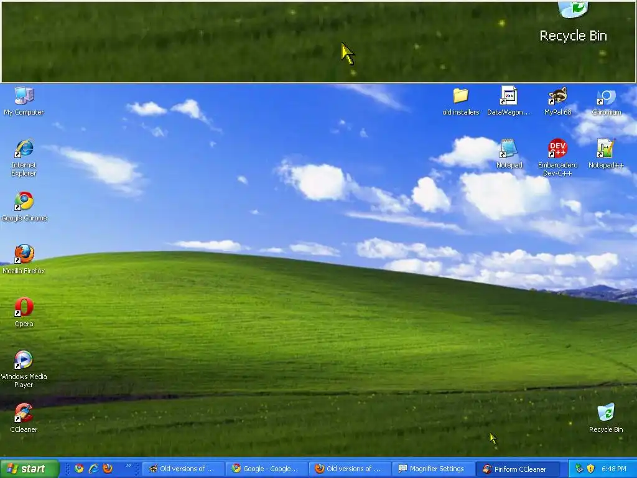The image size is (637, 478).
Task: Click the safely remove hardware tray icon
Action: coord(579,469)
